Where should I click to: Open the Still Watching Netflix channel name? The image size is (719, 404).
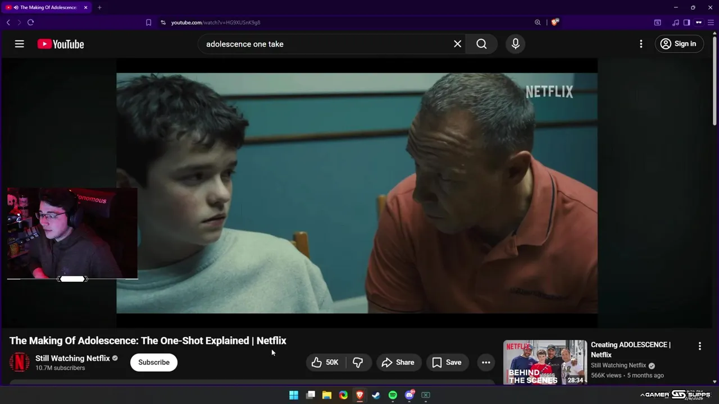click(72, 358)
